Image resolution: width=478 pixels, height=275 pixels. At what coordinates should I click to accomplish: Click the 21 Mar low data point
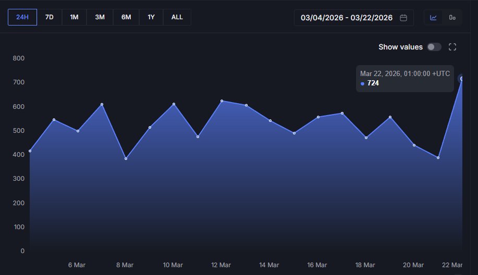(438, 158)
